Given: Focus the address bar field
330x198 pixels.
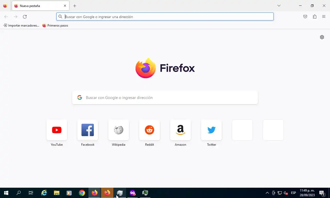Looking at the screenshot, I should tap(165, 17).
